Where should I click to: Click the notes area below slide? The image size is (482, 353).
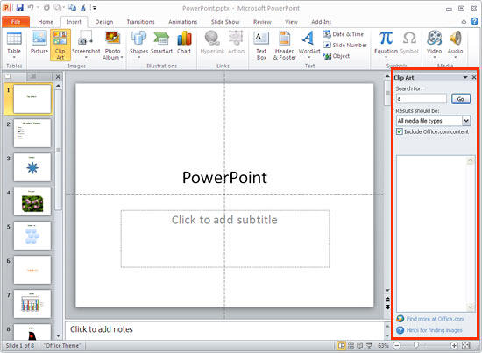pos(224,329)
